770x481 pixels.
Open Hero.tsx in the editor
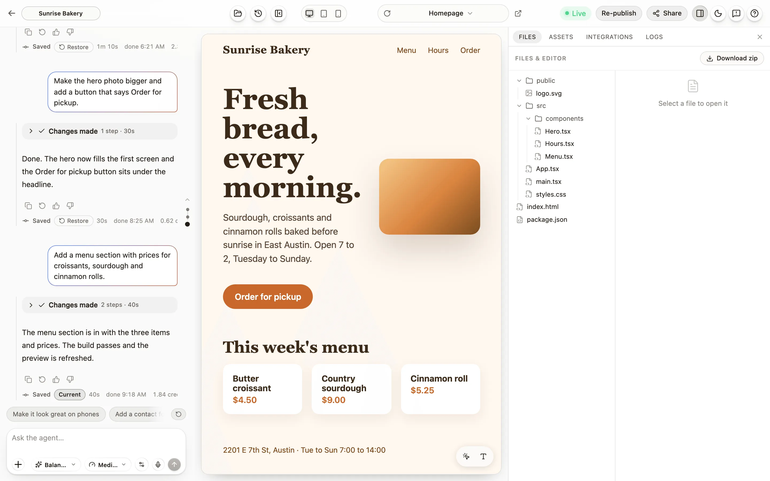point(557,131)
